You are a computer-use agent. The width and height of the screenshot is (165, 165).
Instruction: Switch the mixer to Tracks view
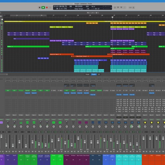[x=94, y=75]
